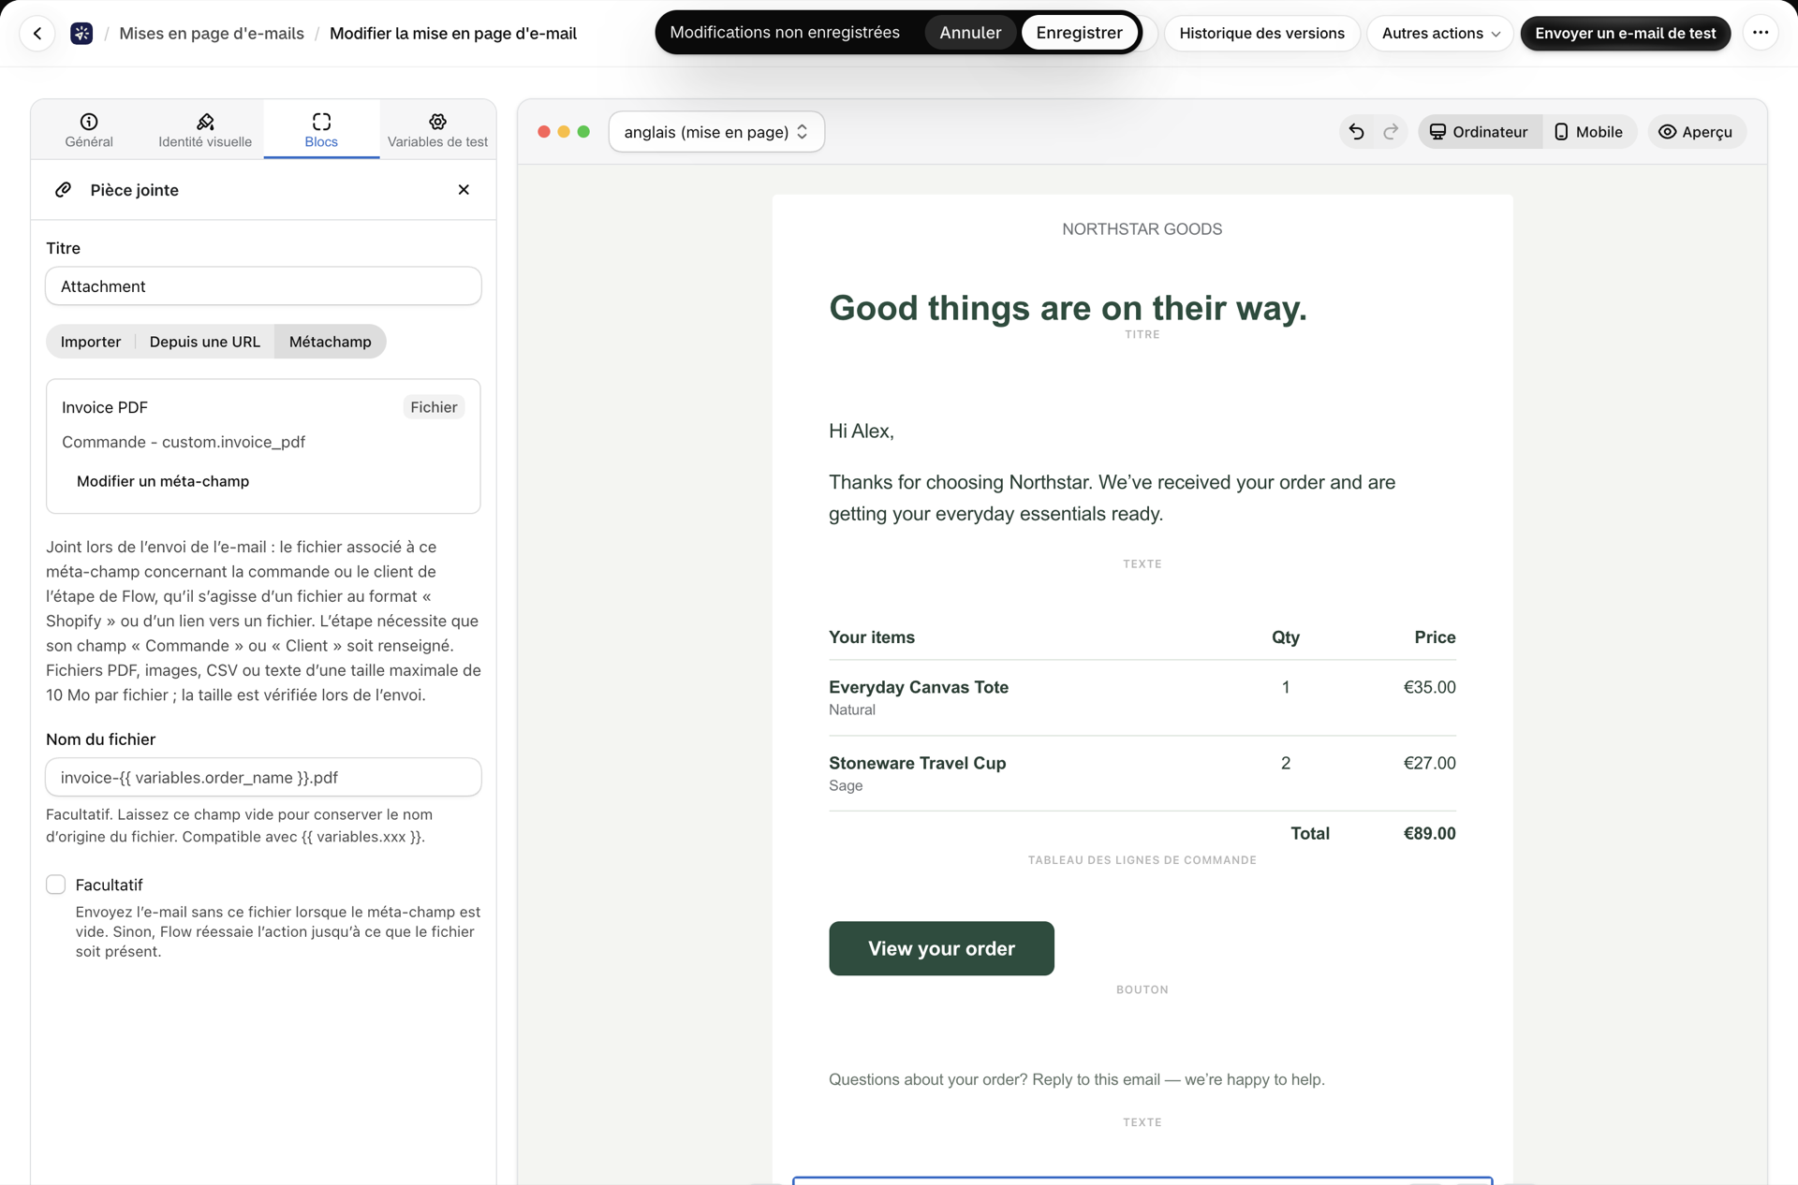This screenshot has width=1798, height=1185.
Task: Close the Pièce jointe panel
Action: 464,190
